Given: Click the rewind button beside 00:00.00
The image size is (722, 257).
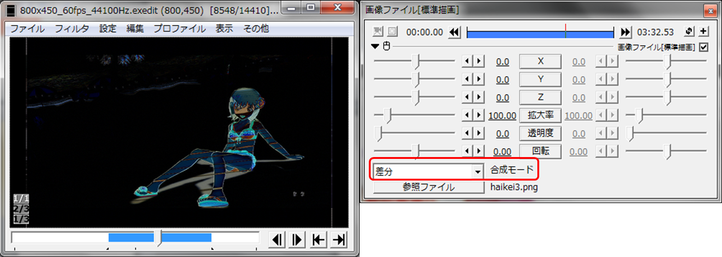Looking at the screenshot, I should (x=454, y=32).
